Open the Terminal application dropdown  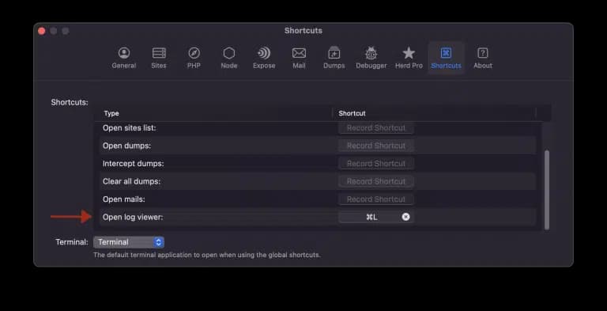point(129,242)
